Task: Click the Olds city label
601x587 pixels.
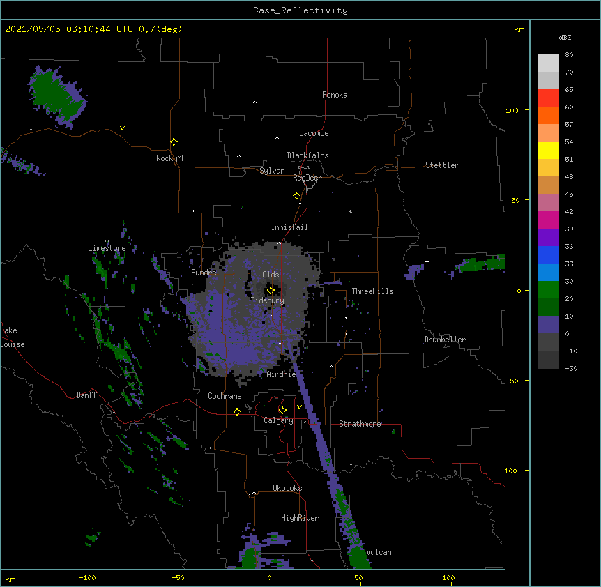Action: click(271, 275)
